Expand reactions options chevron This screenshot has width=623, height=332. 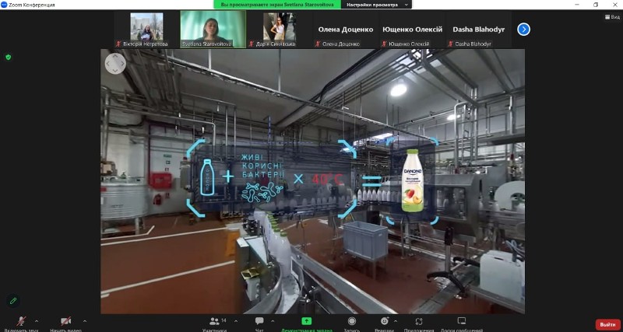coord(395,321)
